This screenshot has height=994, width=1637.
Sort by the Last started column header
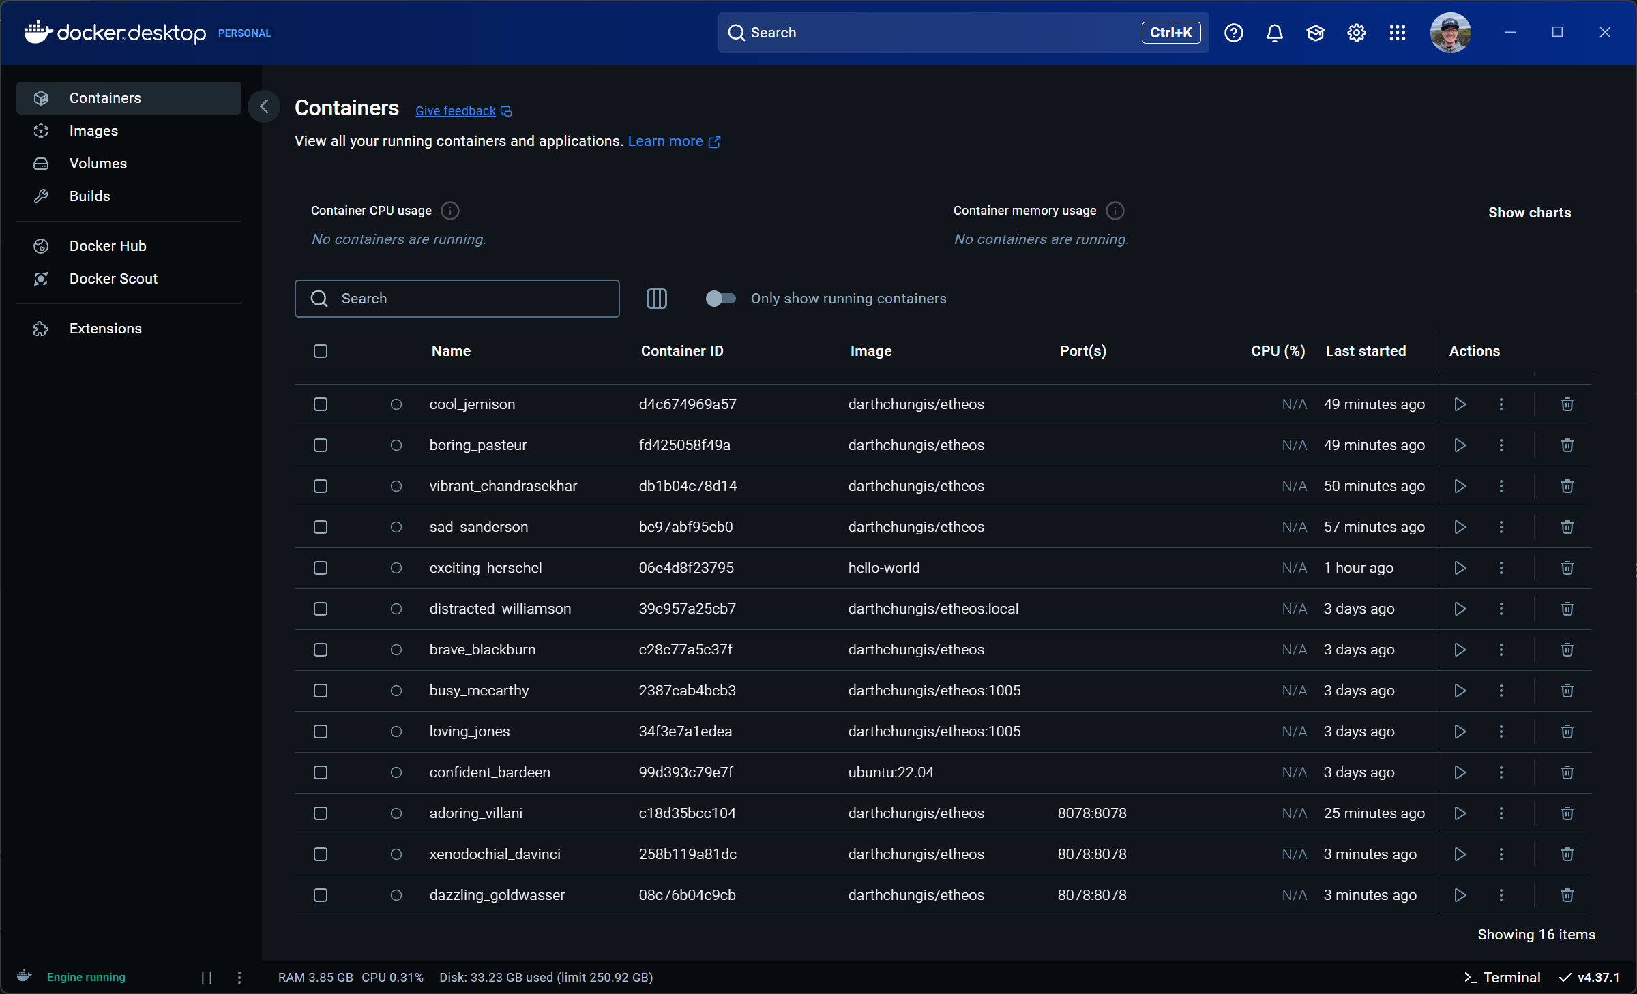[1366, 351]
